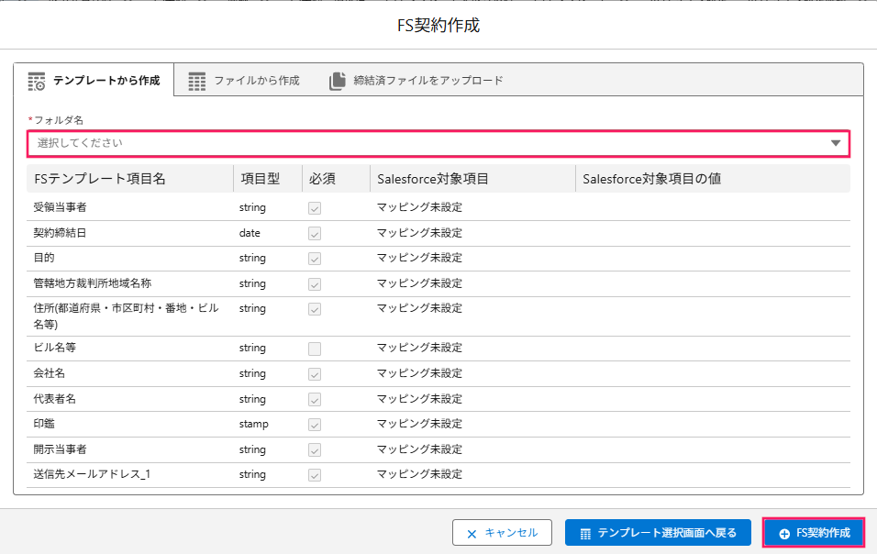Select the 目的 item name

[44, 258]
